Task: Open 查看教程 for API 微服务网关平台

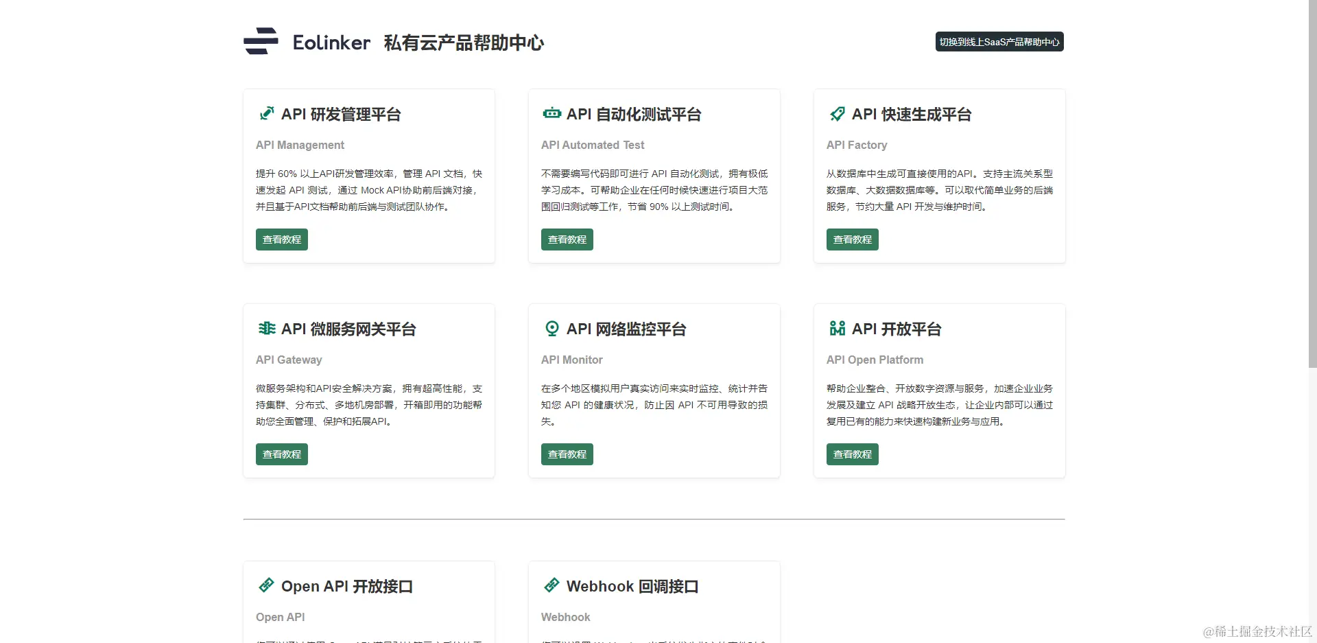Action: point(281,454)
